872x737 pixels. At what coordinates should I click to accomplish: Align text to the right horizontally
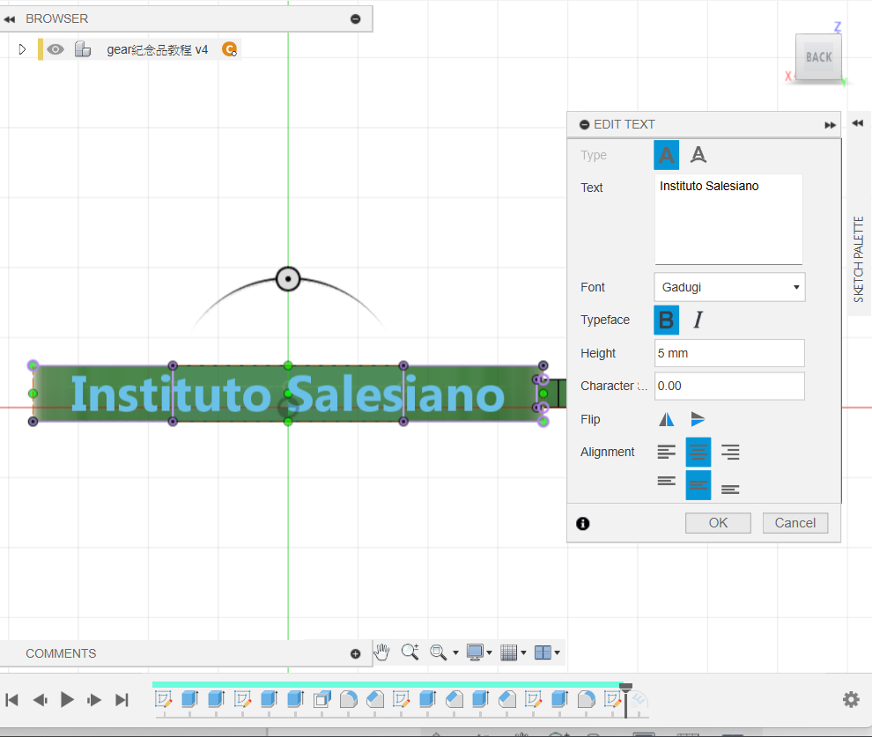point(730,453)
